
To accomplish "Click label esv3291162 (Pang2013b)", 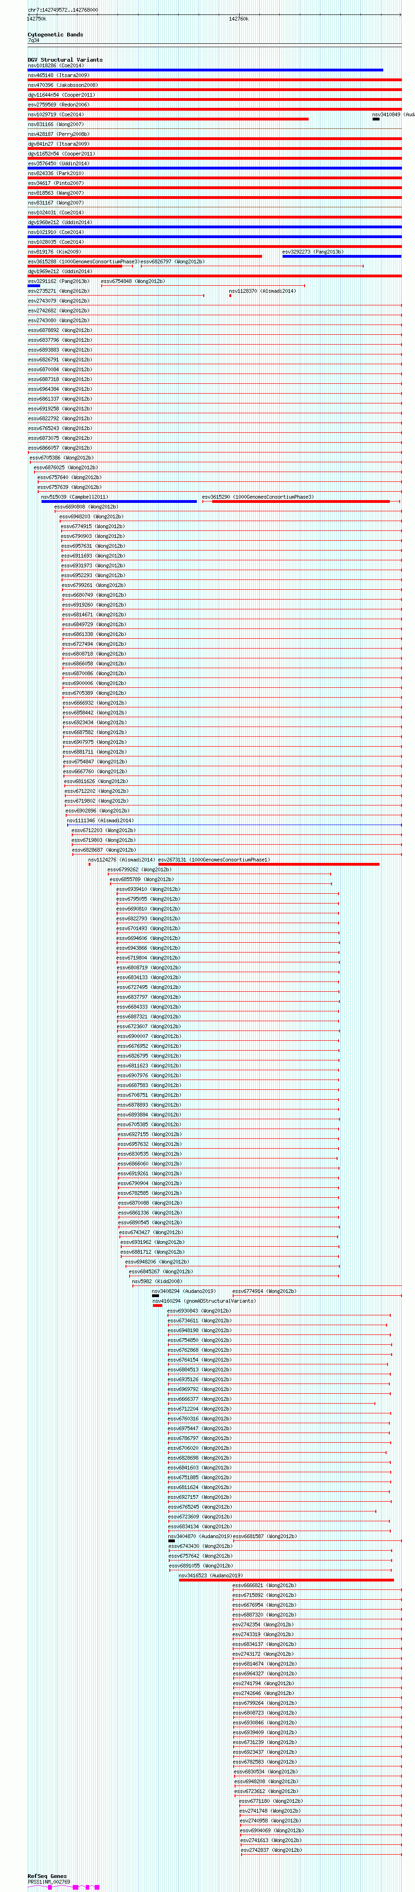I will click(x=59, y=281).
